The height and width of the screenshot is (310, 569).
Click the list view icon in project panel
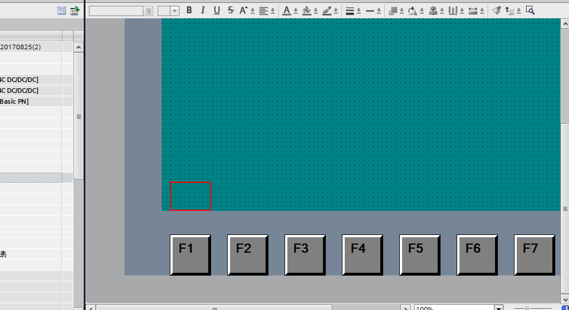pyautogui.click(x=61, y=10)
